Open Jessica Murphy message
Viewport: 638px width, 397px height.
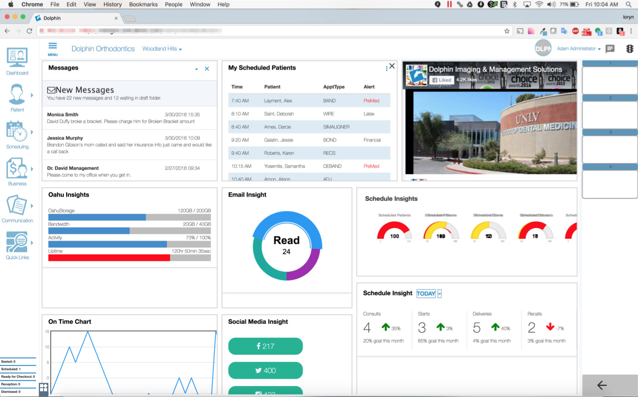click(x=130, y=145)
